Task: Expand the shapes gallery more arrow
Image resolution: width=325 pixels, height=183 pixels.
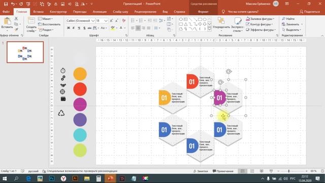Action: click(x=210, y=29)
